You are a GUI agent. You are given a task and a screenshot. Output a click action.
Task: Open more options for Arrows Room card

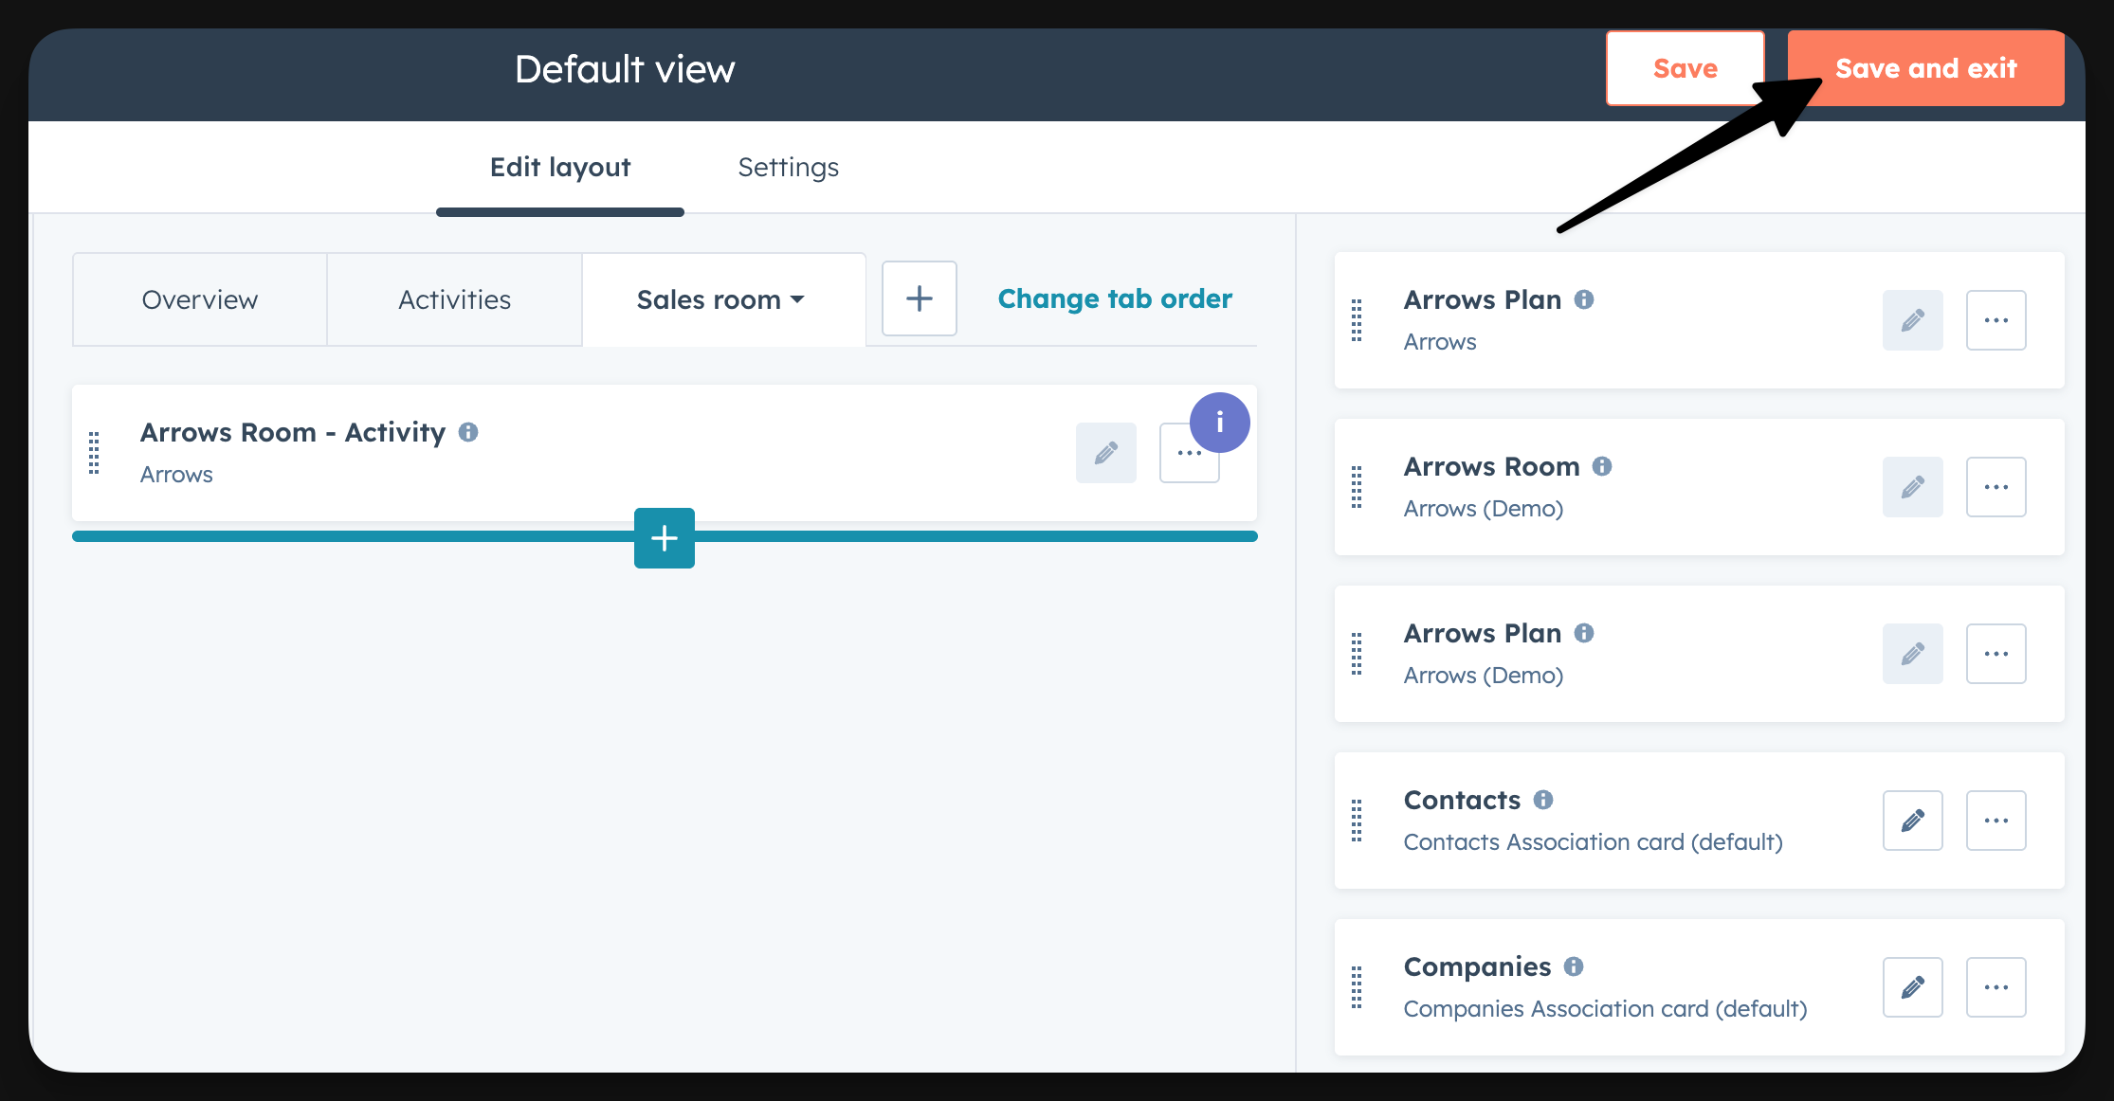click(x=1996, y=487)
